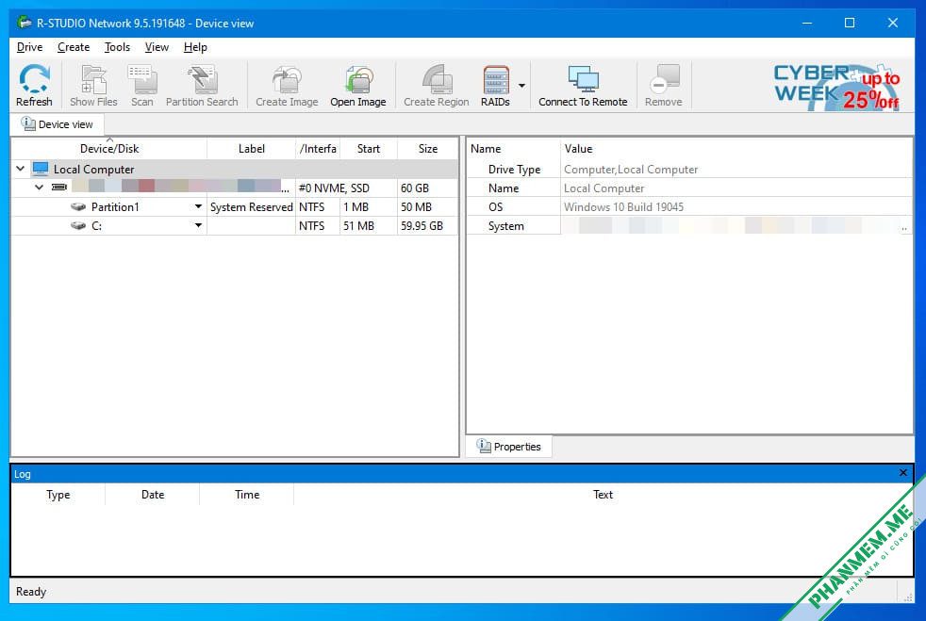
Task: Open the View menu
Action: pyautogui.click(x=157, y=47)
